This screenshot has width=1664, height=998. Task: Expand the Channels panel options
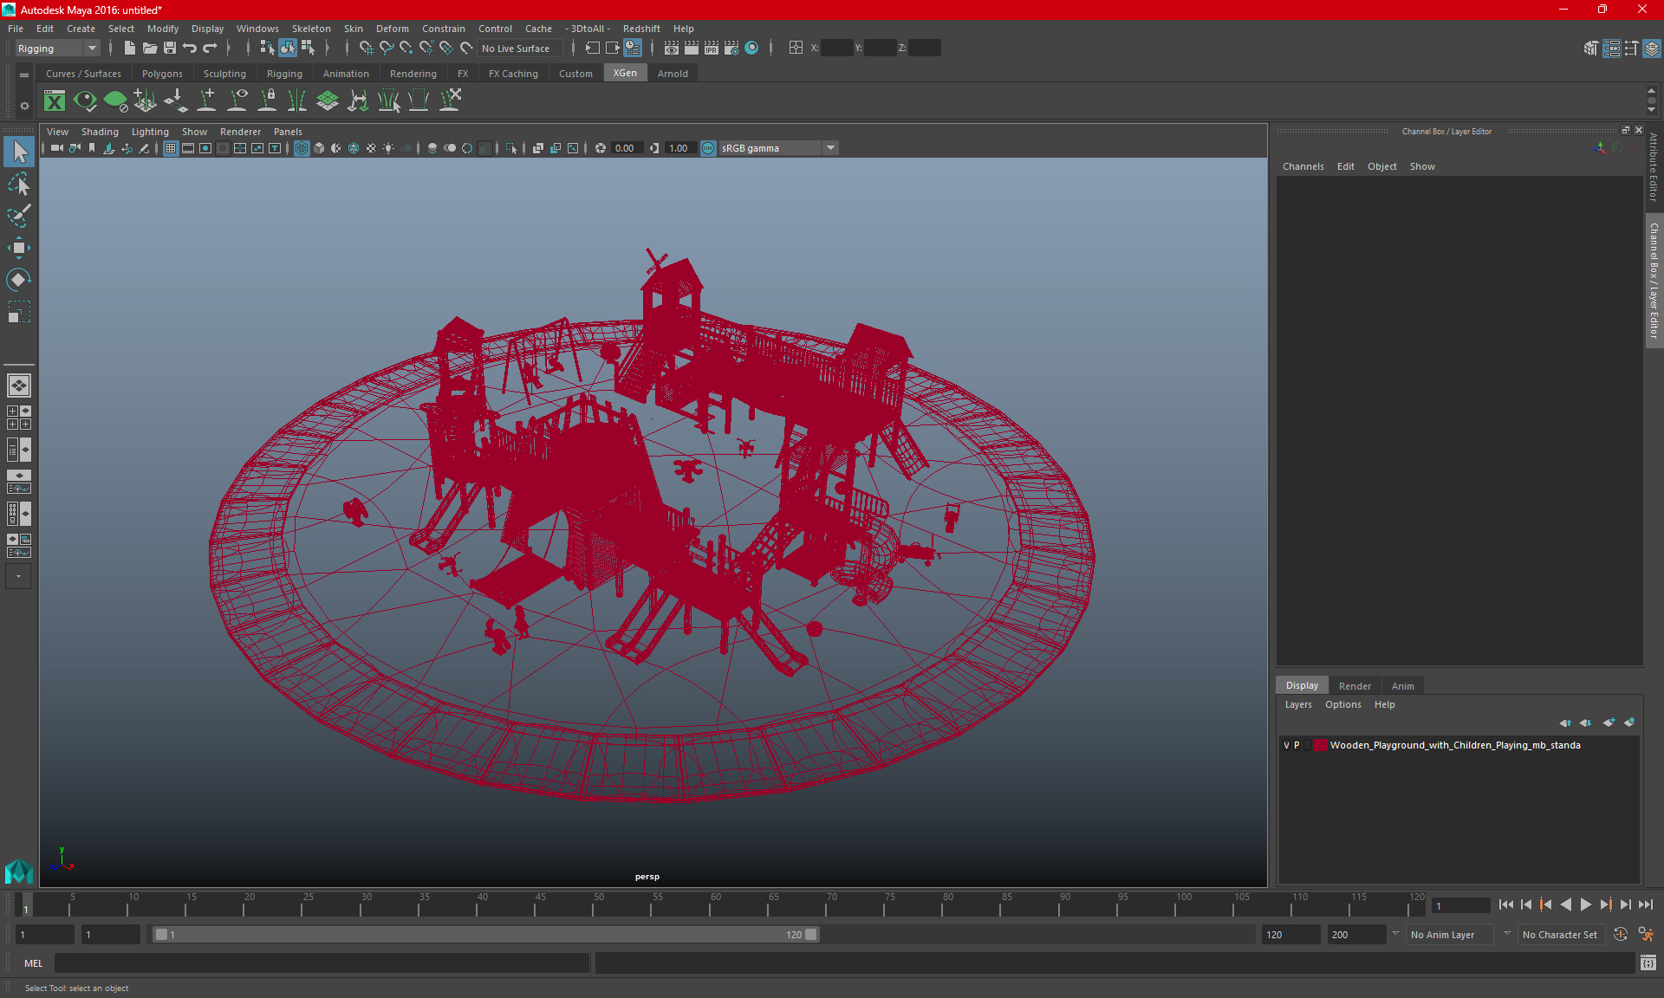coord(1303,166)
